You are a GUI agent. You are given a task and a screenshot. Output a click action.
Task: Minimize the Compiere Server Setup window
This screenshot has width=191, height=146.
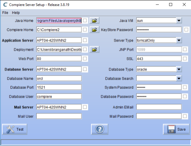click(157, 5)
